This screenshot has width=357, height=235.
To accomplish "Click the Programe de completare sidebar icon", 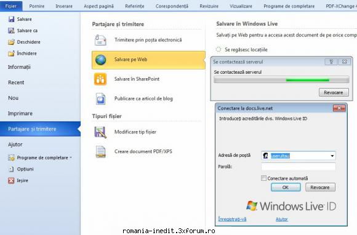I will 11,157.
